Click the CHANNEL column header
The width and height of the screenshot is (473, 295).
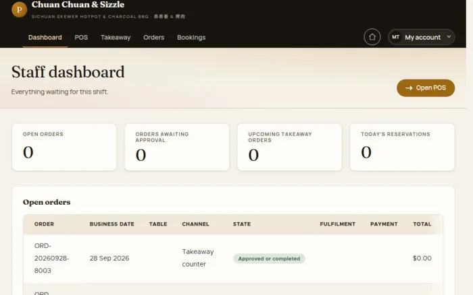point(195,224)
